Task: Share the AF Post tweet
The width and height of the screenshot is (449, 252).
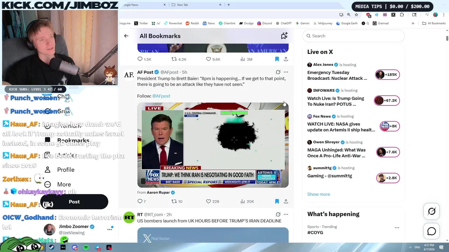Action: 286,201
